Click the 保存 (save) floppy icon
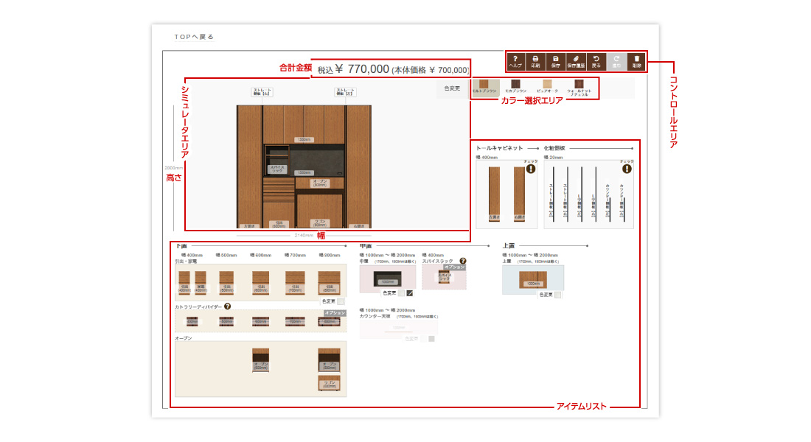Image resolution: width=811 pixels, height=442 pixels. coord(555,61)
